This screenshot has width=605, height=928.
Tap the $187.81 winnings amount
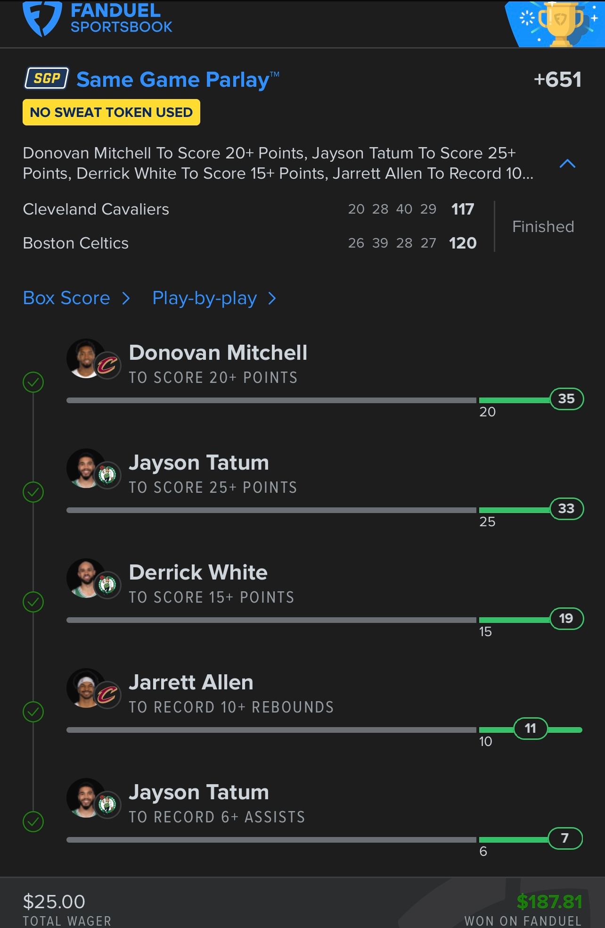pyautogui.click(x=549, y=902)
